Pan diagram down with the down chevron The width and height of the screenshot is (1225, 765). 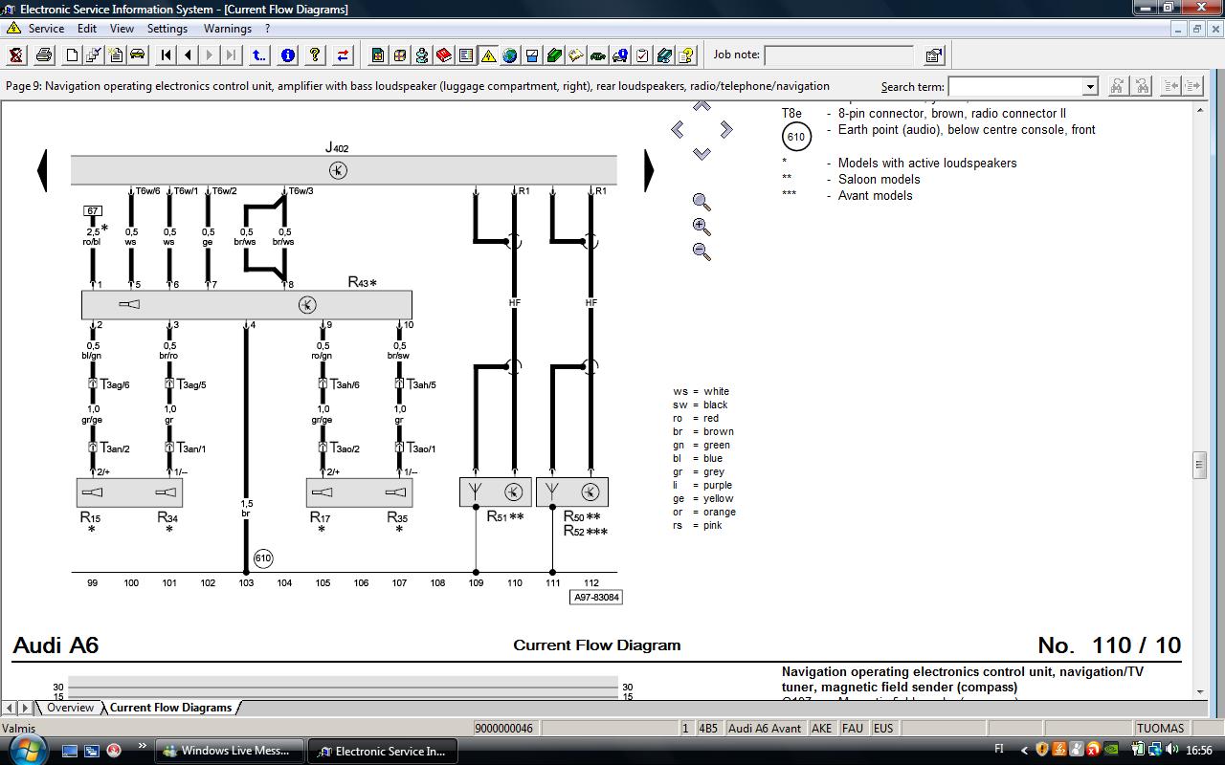click(702, 154)
